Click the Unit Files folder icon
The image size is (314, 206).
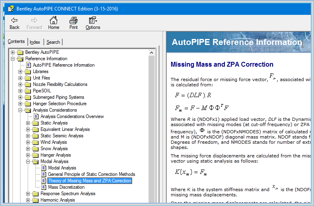point(28,78)
